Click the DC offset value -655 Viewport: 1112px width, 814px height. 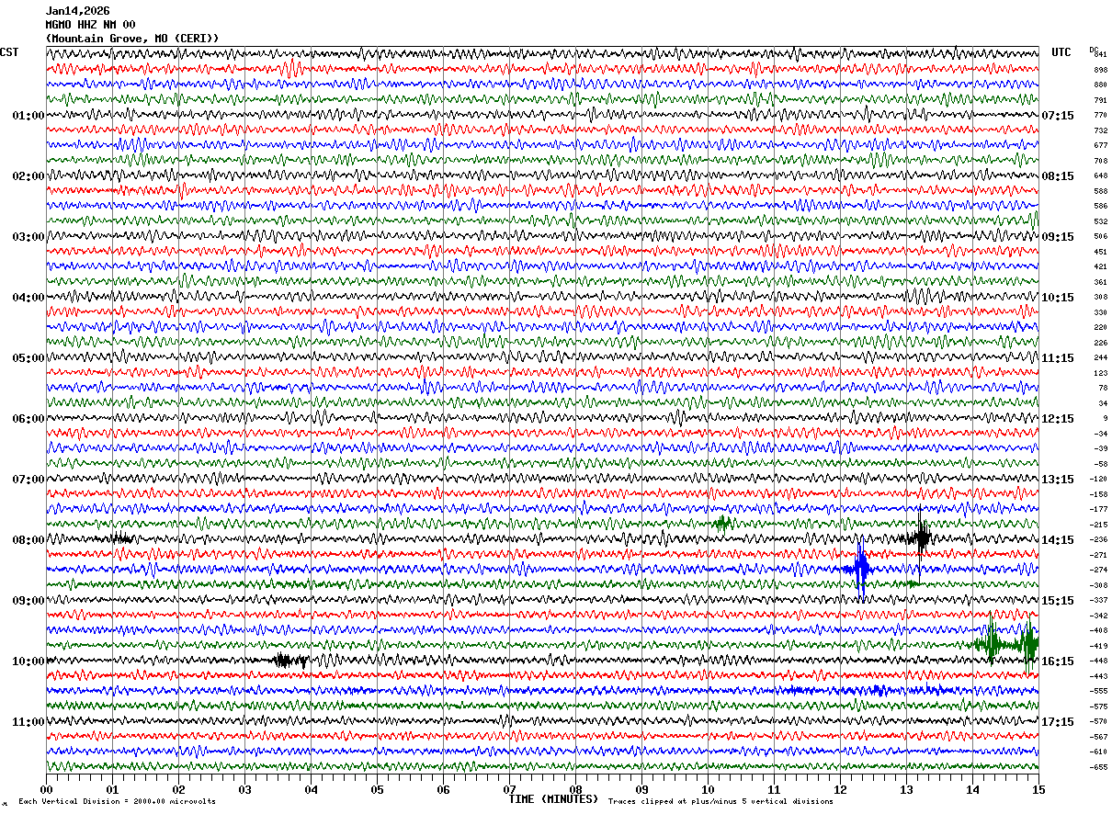click(x=1099, y=767)
